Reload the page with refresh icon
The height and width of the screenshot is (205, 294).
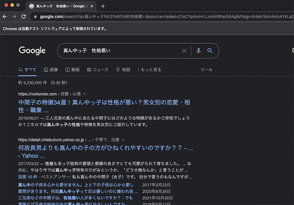(x=23, y=17)
